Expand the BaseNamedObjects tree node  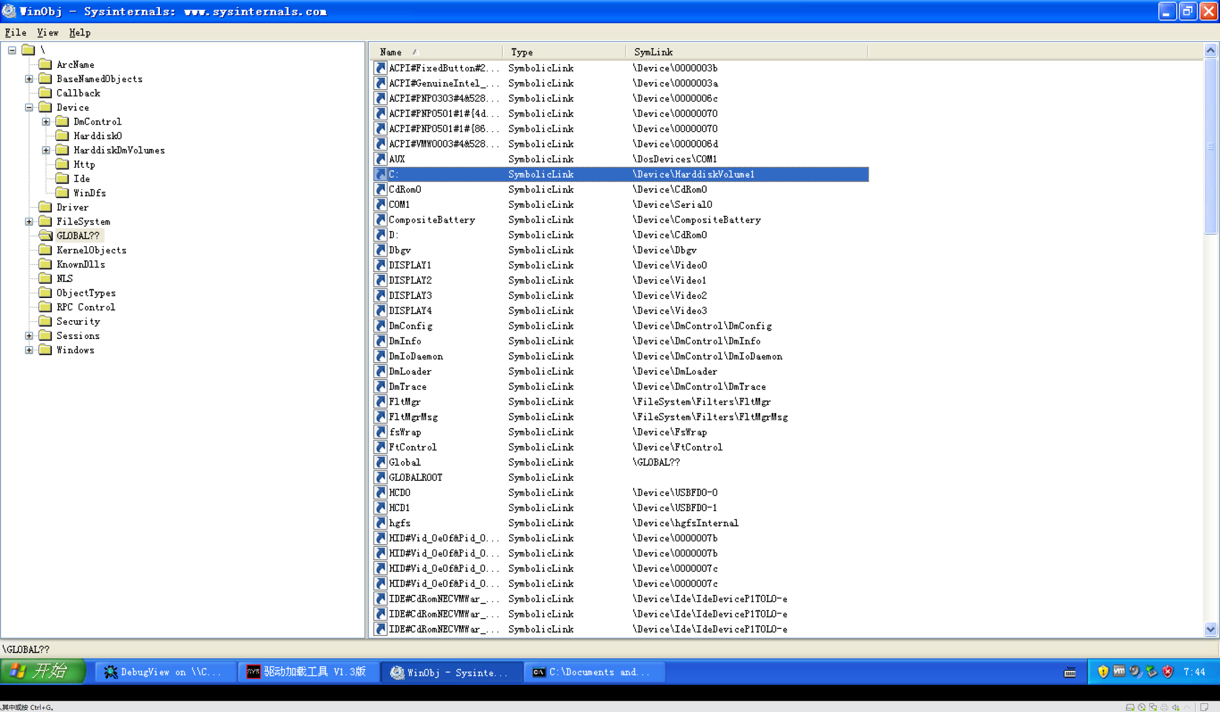click(x=29, y=78)
